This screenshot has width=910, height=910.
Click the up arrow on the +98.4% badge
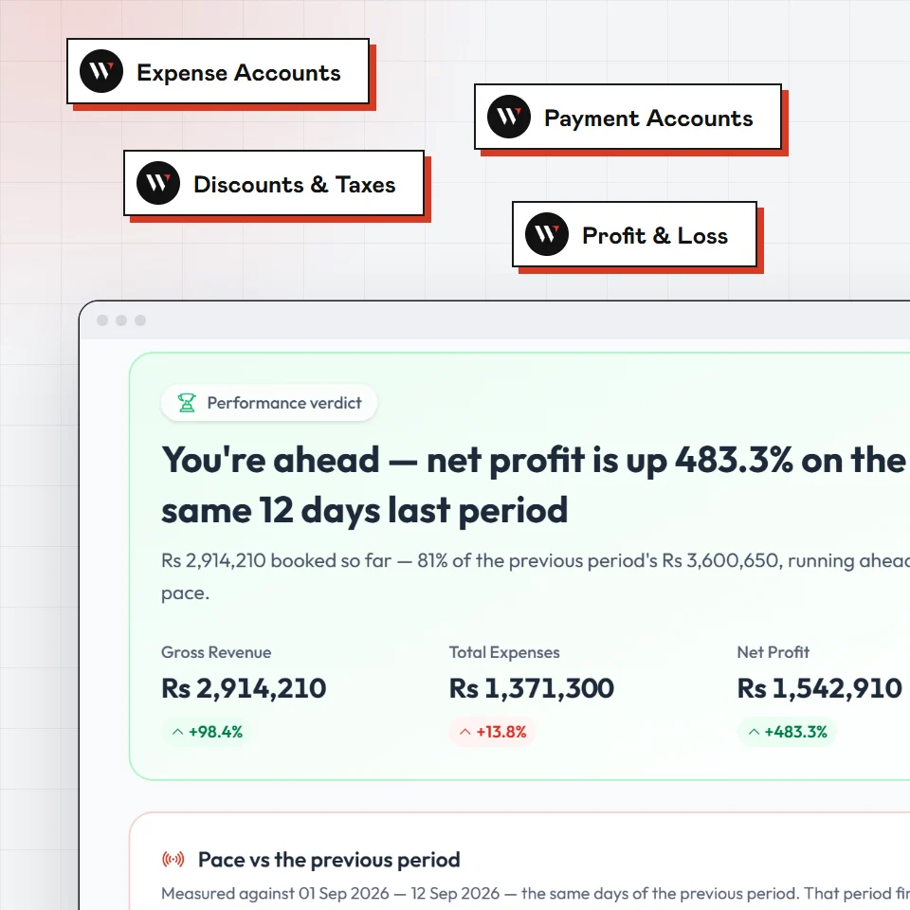pos(177,732)
